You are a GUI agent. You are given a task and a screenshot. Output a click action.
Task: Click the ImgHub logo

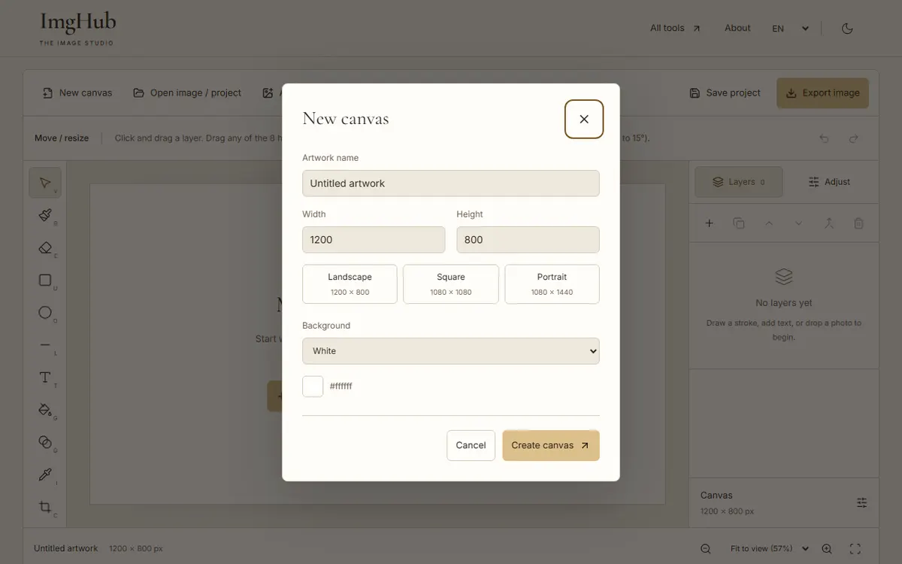point(77,29)
